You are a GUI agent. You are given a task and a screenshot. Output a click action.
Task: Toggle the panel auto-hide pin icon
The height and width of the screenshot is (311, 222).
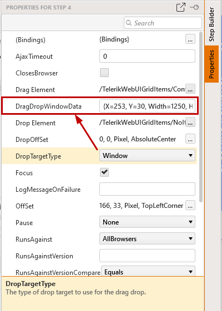coord(194,7)
